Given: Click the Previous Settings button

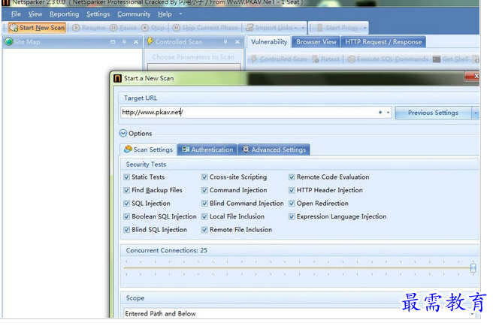Looking at the screenshot, I should coord(433,113).
